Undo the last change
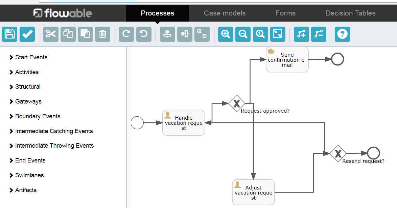The width and height of the screenshot is (397, 208). 144,34
